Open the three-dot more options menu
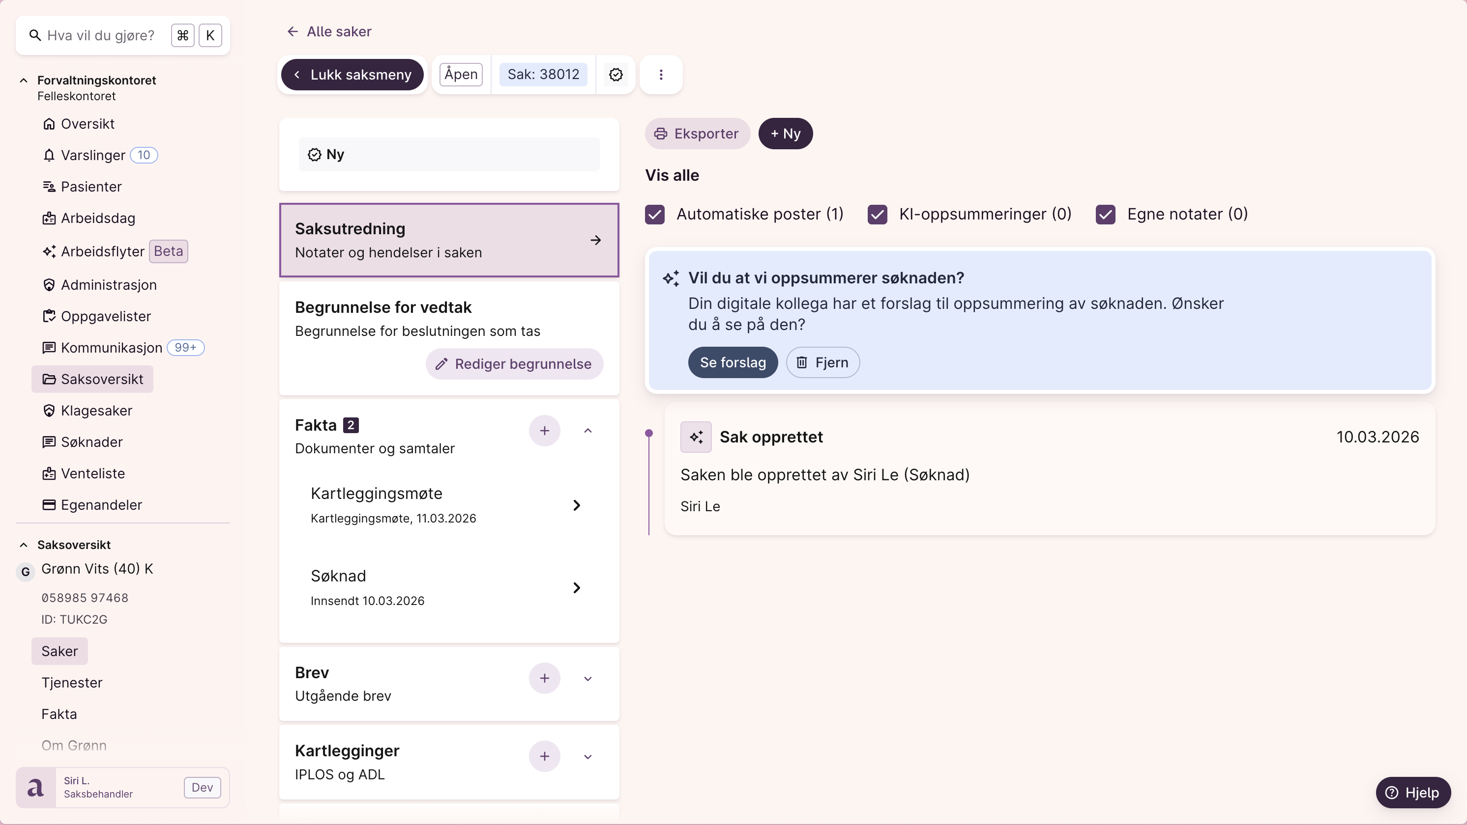Viewport: 1467px width, 825px height. 661,75
